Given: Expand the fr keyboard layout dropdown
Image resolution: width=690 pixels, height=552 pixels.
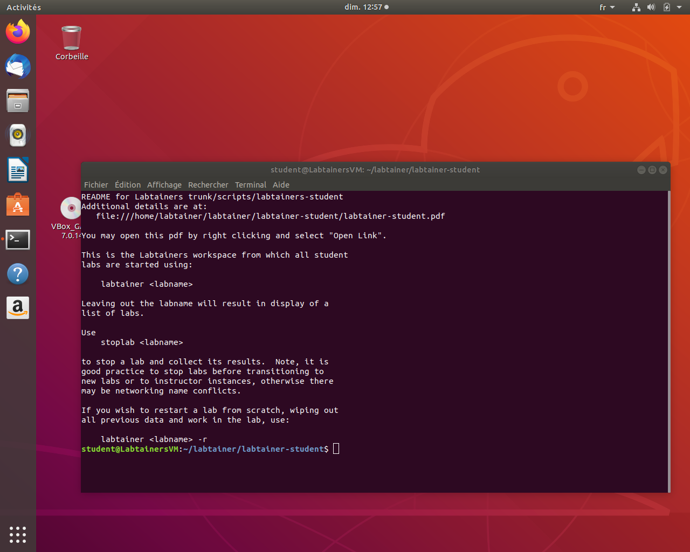Looking at the screenshot, I should [x=607, y=8].
